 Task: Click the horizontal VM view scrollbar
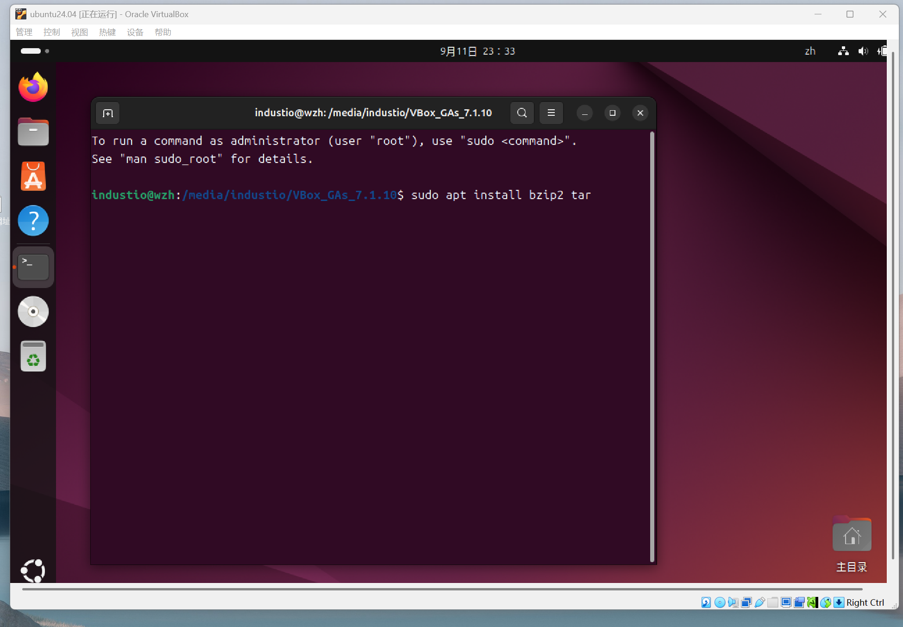pyautogui.click(x=442, y=589)
